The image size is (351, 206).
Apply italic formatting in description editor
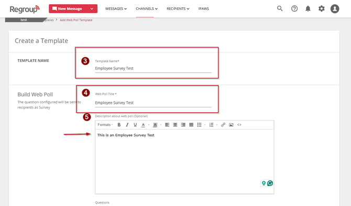[127, 125]
